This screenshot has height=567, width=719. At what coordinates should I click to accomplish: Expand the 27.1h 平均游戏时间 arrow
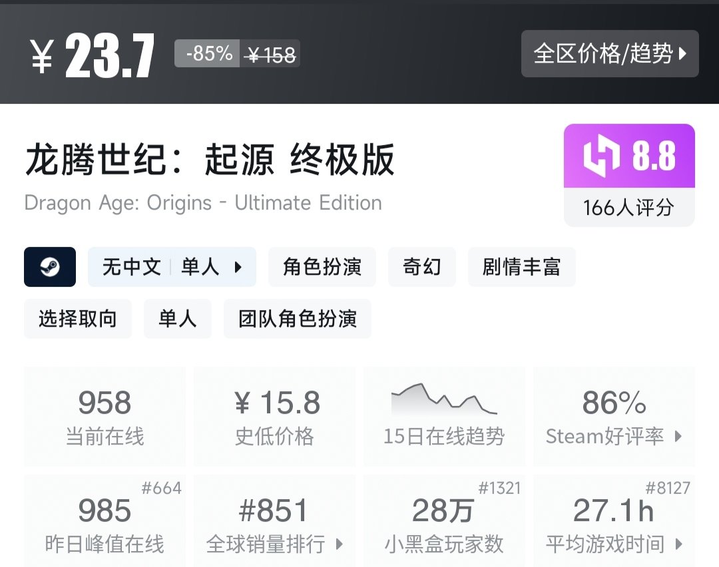[678, 544]
